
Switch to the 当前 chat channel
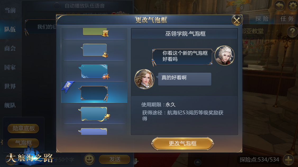[x=10, y=10]
